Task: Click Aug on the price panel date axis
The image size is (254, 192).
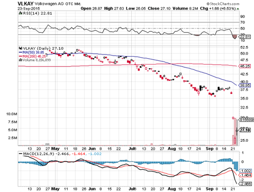Action: coord(172,149)
